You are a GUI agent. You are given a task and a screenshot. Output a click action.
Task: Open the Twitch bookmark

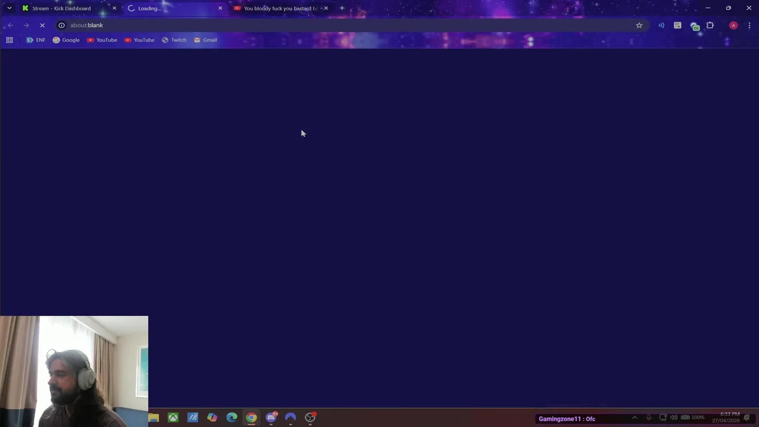click(174, 40)
